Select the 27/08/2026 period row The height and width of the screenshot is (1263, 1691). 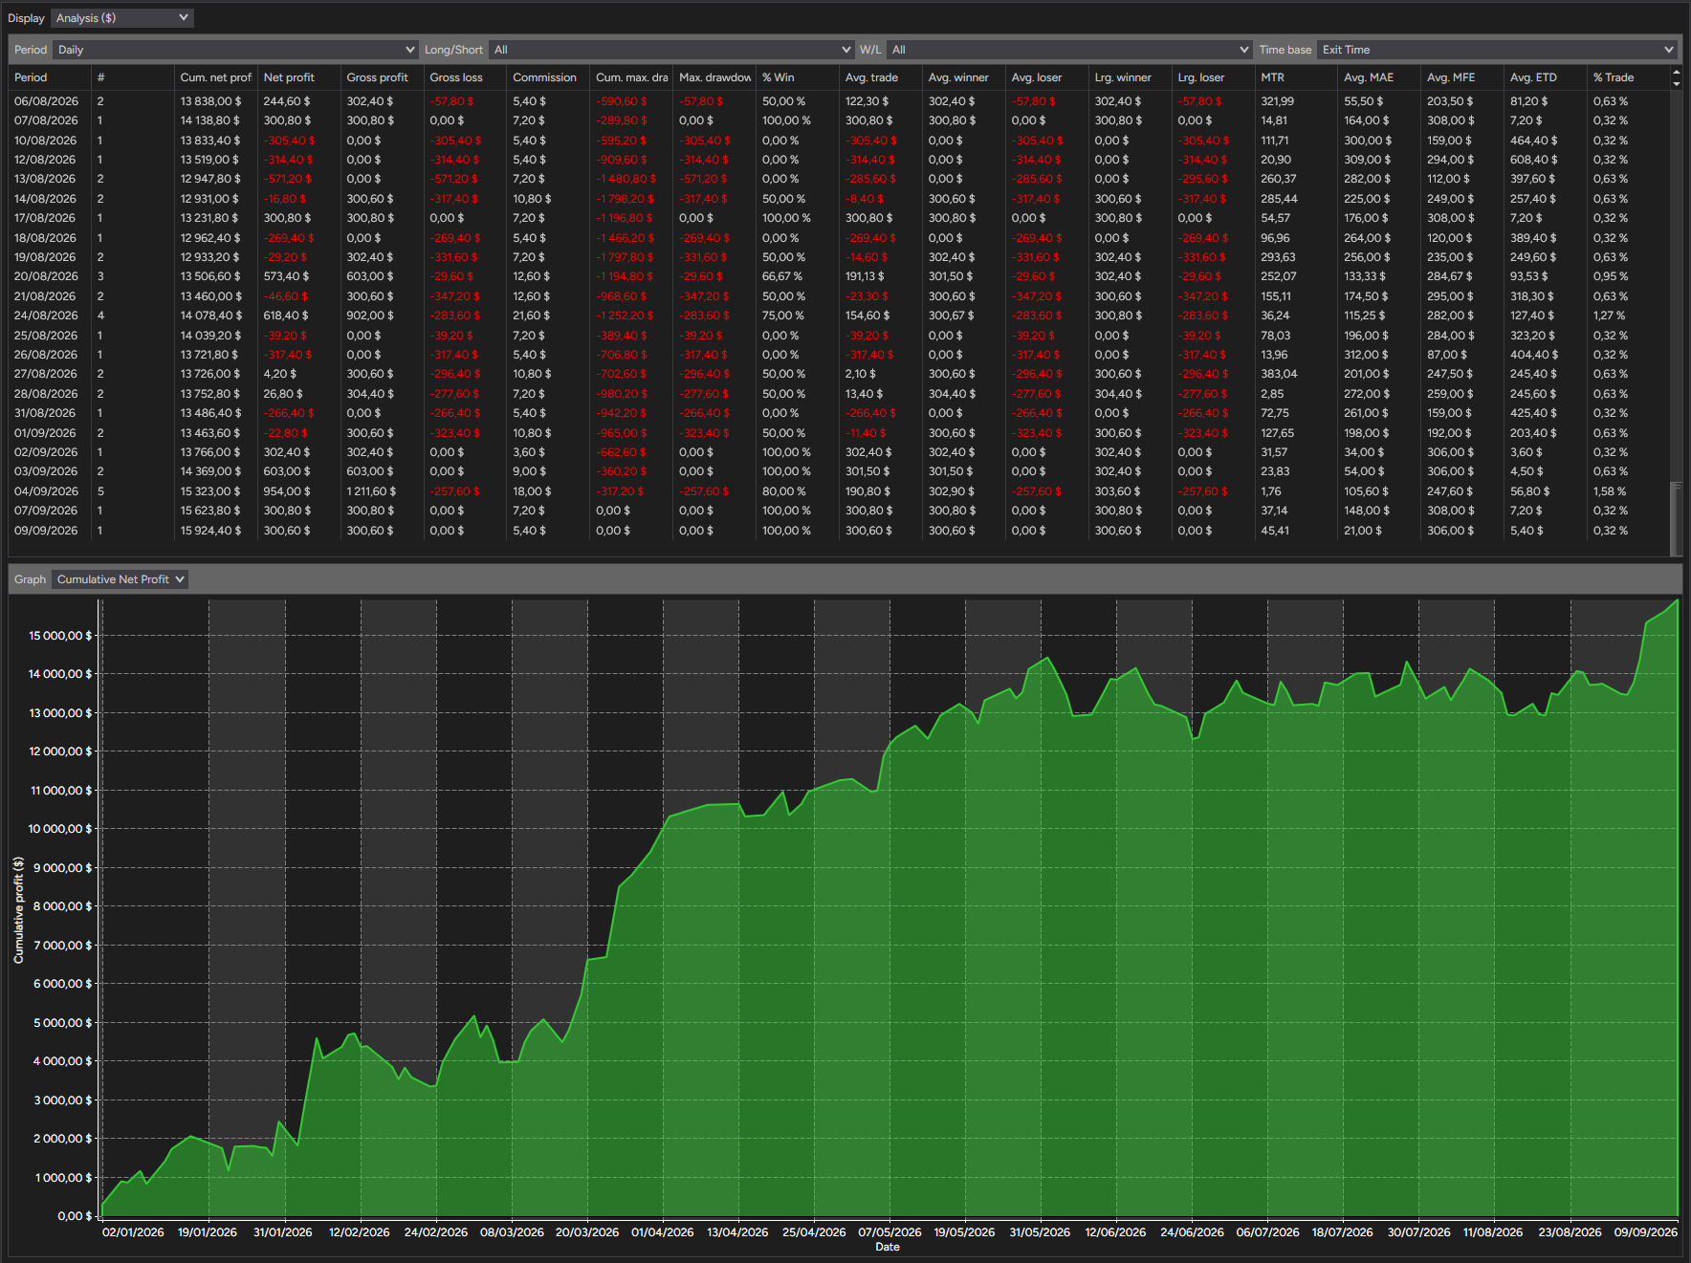pyautogui.click(x=839, y=374)
